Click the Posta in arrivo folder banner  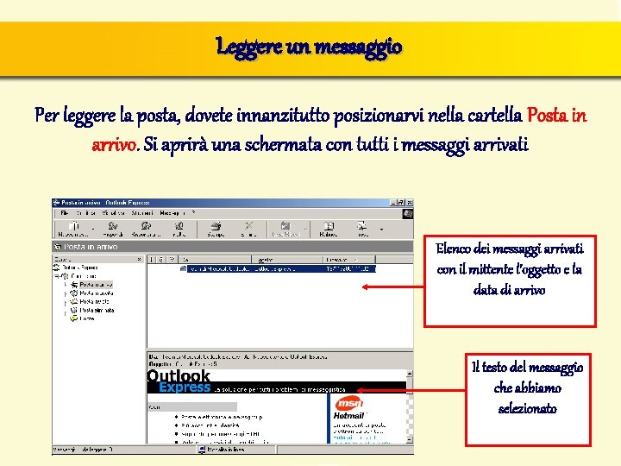(x=233, y=247)
